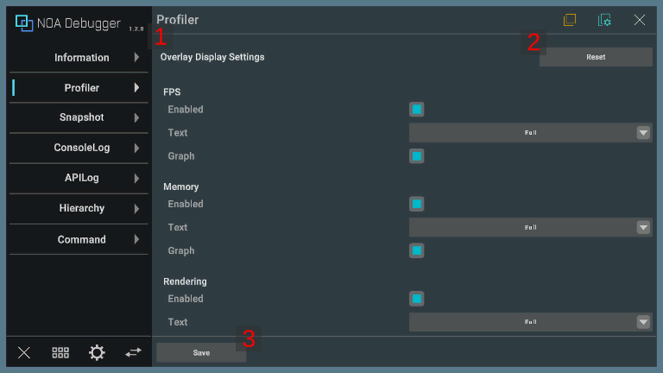Open the Memory Text dropdown
The width and height of the screenshot is (663, 373).
pos(530,227)
